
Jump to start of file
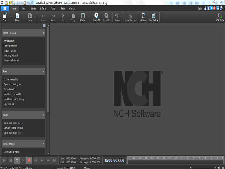(36, 160)
